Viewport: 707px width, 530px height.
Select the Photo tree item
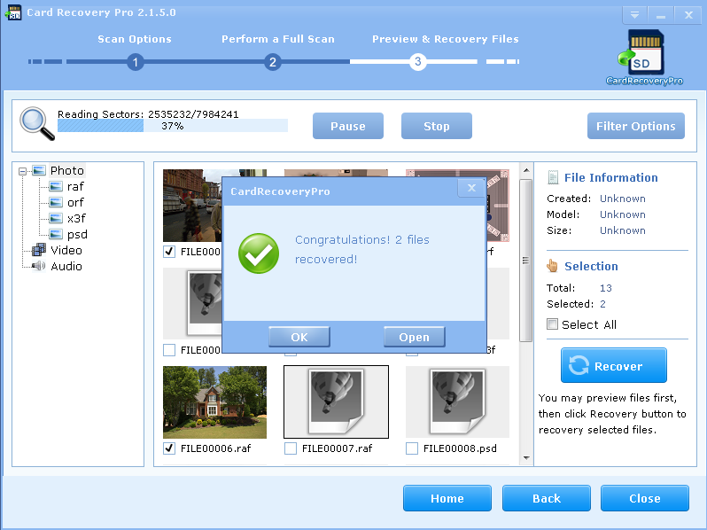click(x=66, y=170)
